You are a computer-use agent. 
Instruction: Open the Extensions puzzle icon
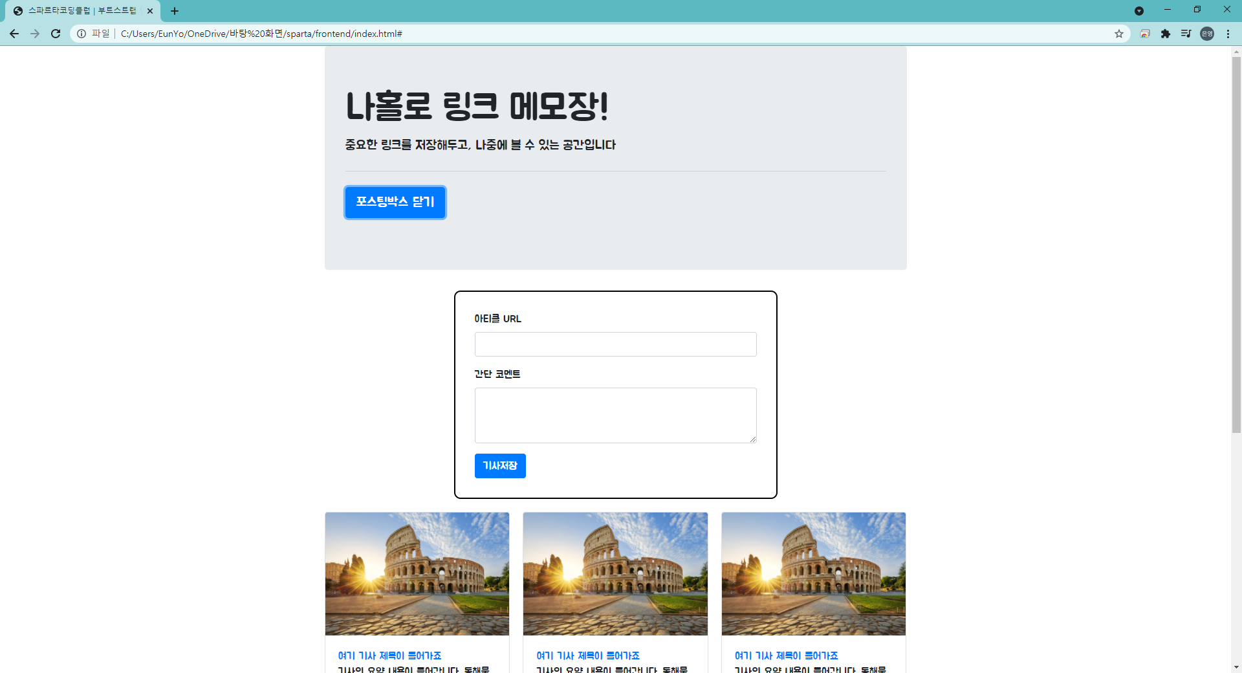1166,34
